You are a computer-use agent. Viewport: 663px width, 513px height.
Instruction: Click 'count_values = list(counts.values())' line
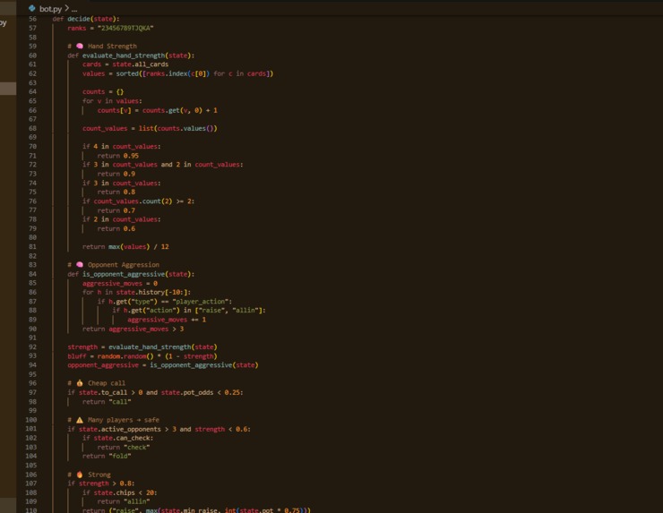[x=150, y=128]
